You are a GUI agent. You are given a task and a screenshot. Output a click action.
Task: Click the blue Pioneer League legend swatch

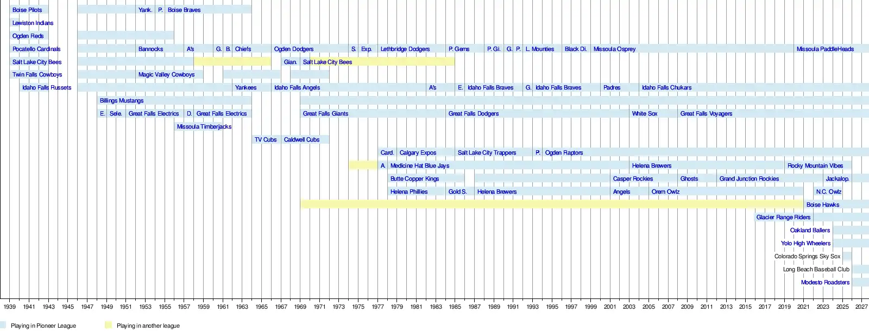tap(3, 325)
